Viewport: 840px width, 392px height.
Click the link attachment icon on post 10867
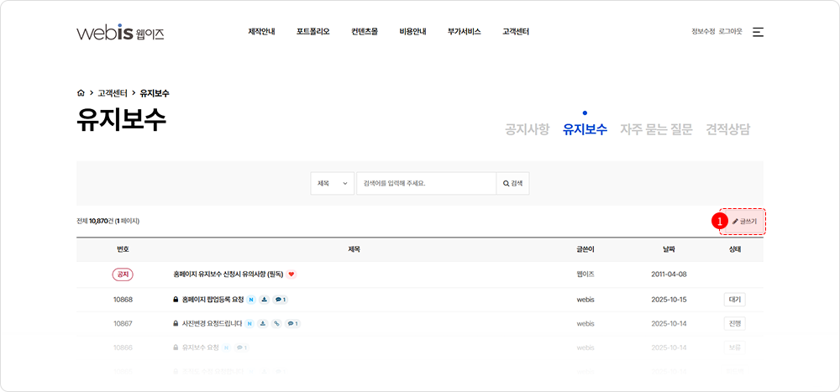(276, 323)
